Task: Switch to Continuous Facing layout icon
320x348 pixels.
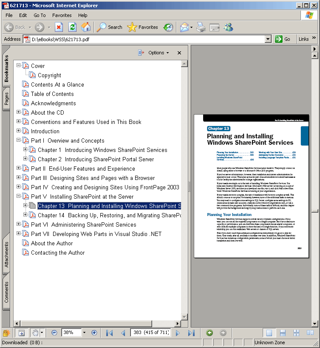Action: click(x=296, y=333)
